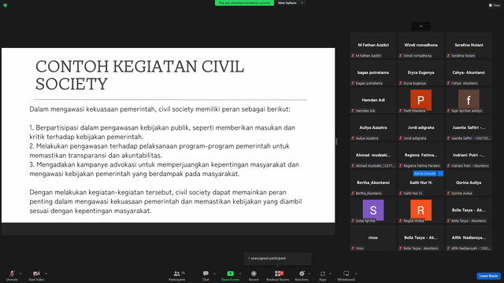Expand audio options caret beside Unmute

pyautogui.click(x=20, y=274)
